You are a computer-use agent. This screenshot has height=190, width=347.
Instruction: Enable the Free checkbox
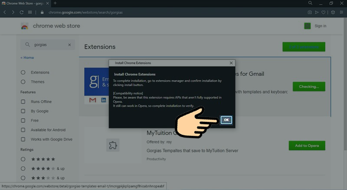(x=23, y=121)
